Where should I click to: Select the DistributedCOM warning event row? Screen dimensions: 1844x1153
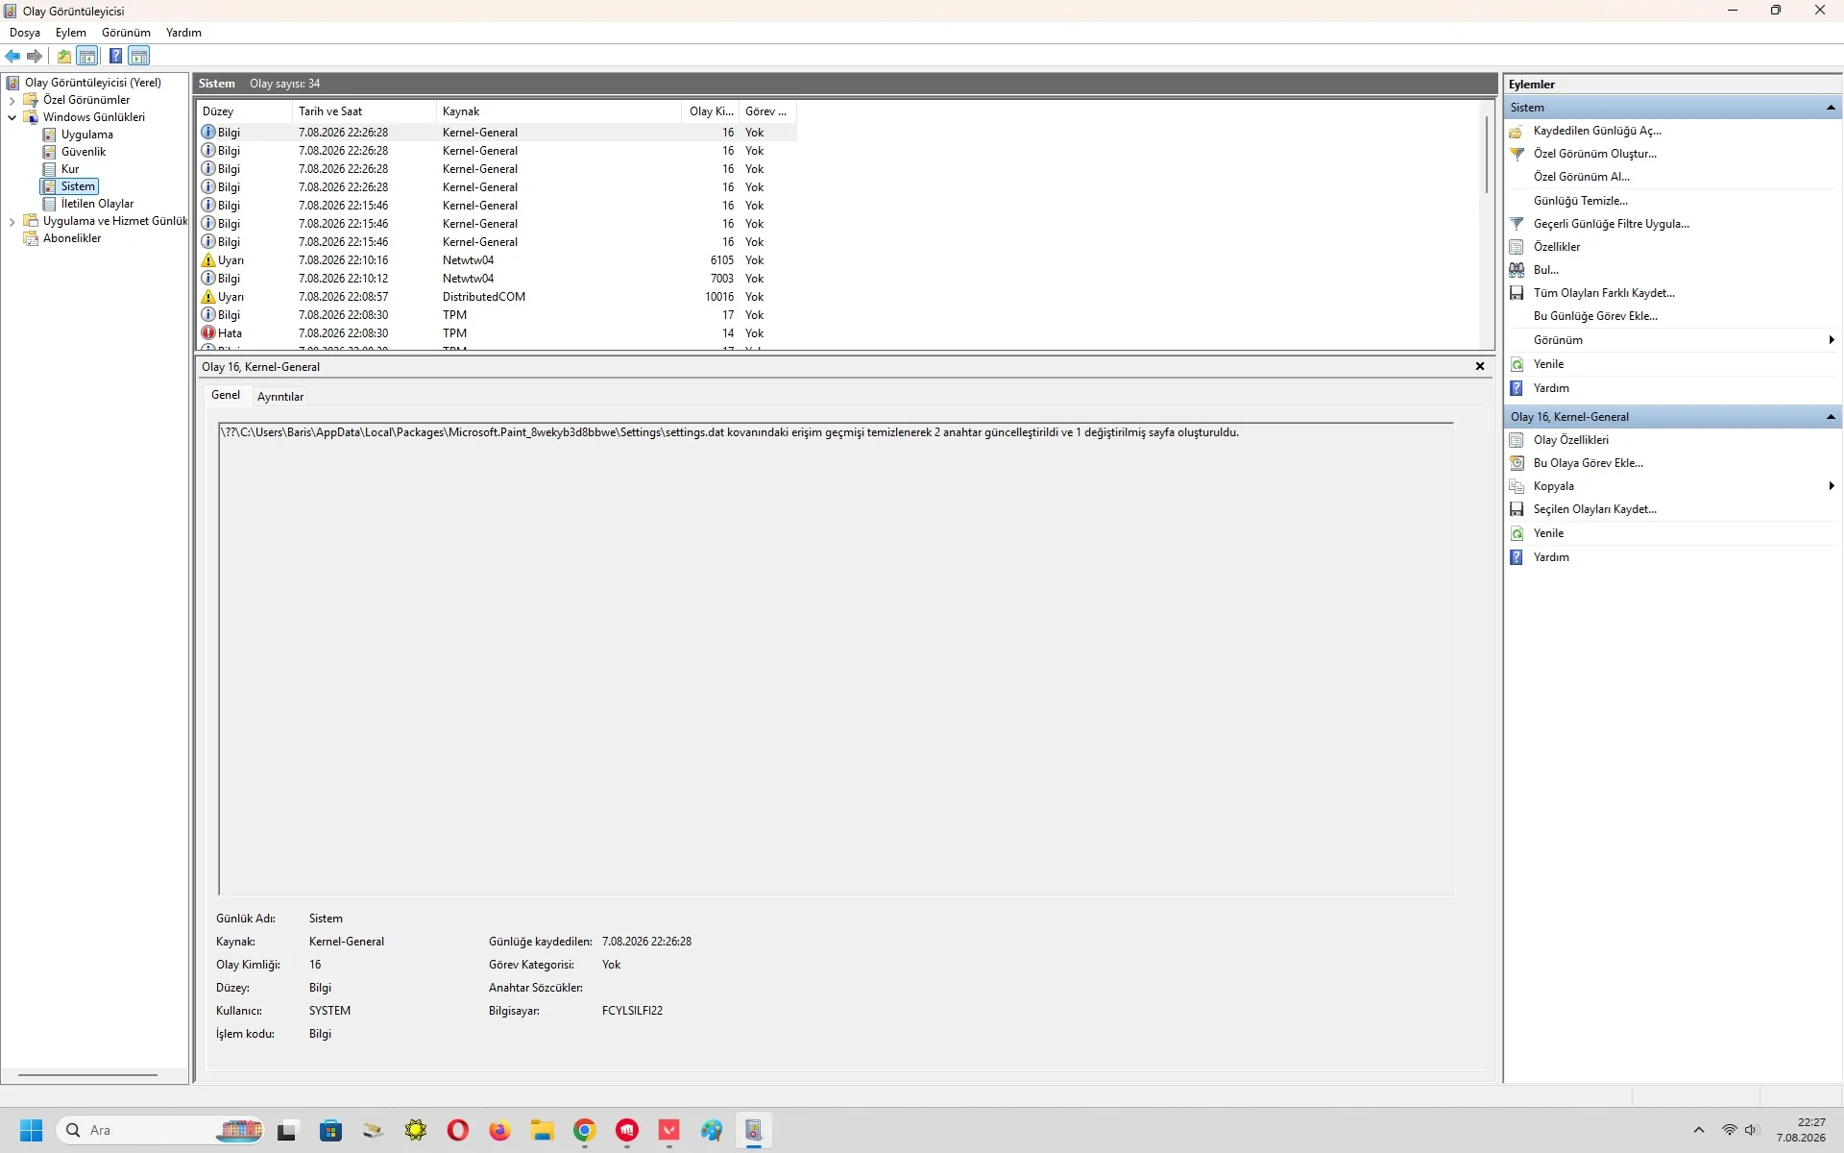(x=497, y=297)
